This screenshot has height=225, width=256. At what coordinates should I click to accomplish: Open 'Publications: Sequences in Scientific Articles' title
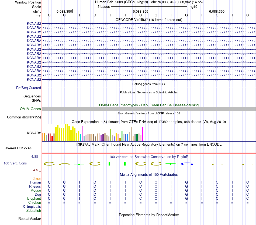pyautogui.click(x=149, y=92)
